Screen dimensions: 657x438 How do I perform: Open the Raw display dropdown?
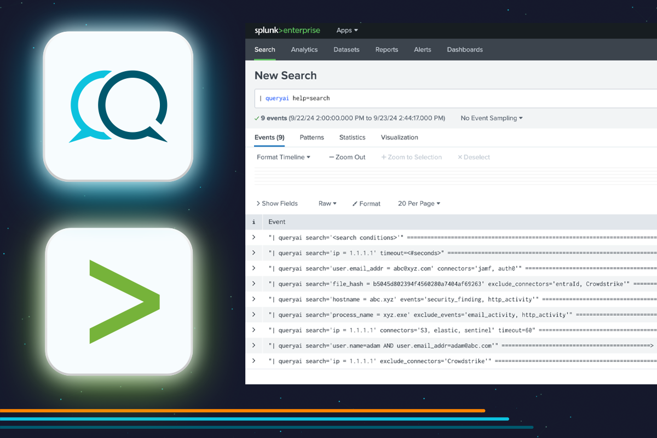(327, 203)
